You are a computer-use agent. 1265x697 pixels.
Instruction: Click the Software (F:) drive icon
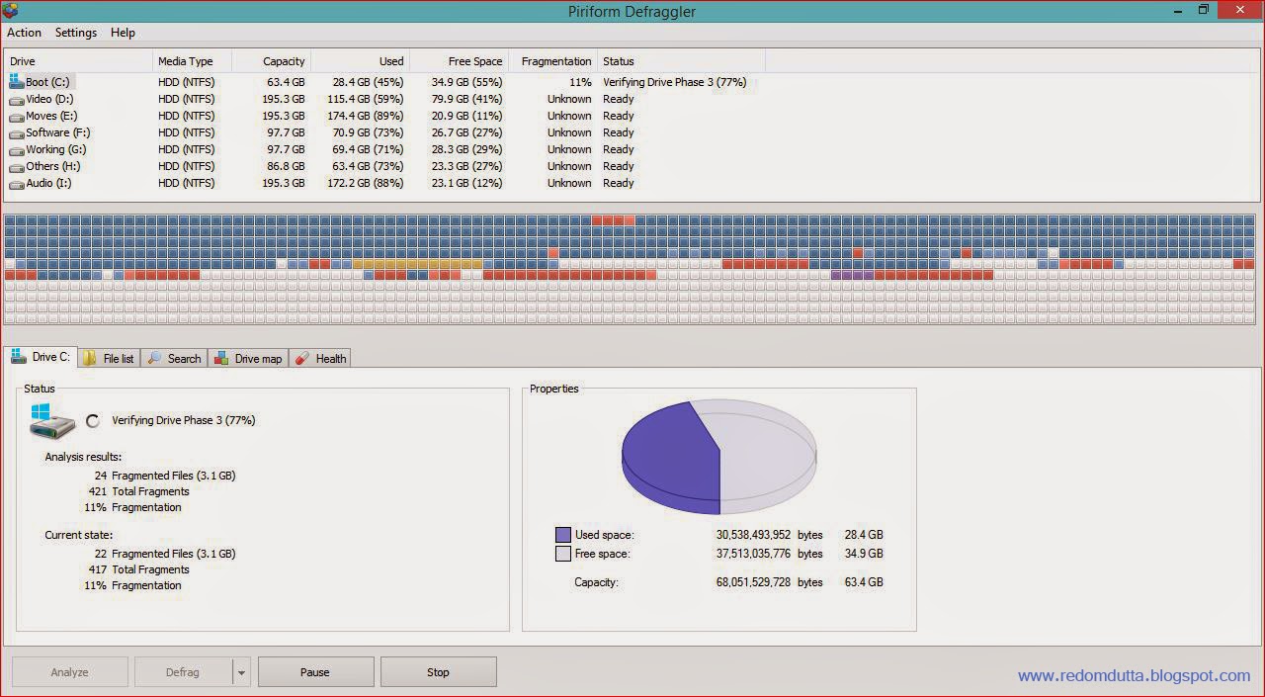pos(17,133)
